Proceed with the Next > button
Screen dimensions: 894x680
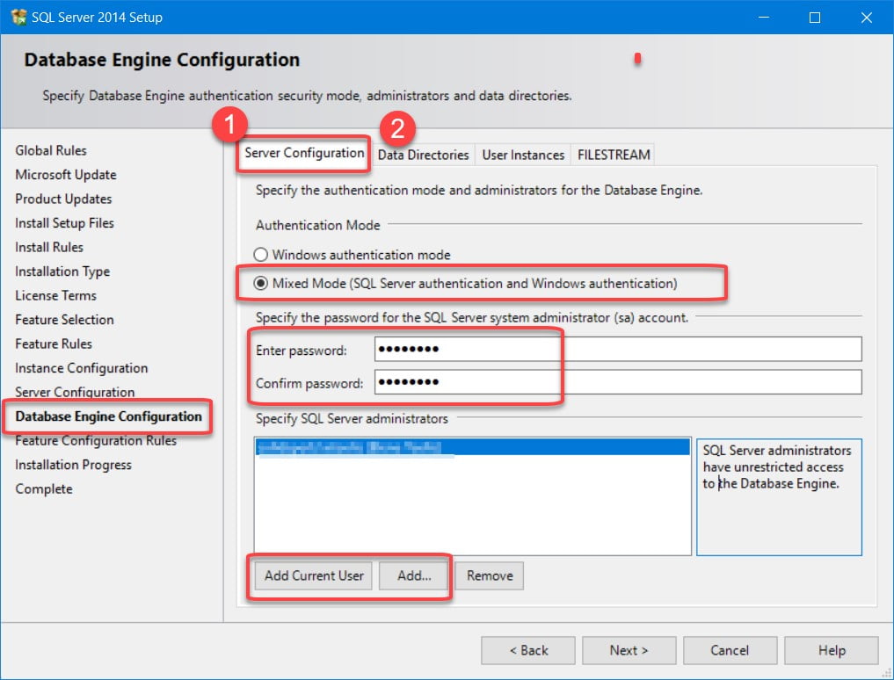click(x=629, y=650)
